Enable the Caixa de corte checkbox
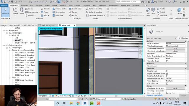This screenshot has height=106, width=189. (167, 84)
